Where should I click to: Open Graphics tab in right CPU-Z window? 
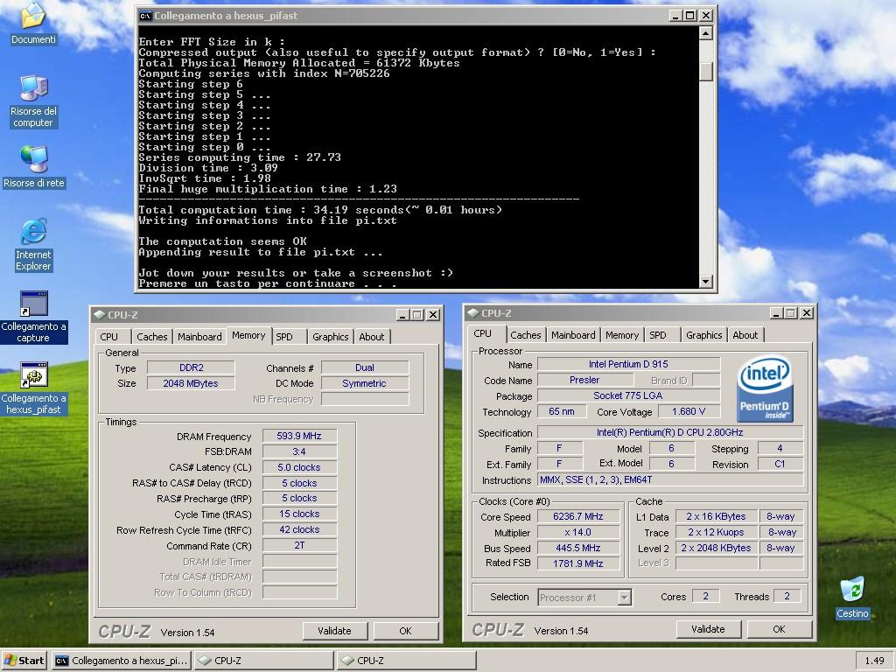(704, 335)
